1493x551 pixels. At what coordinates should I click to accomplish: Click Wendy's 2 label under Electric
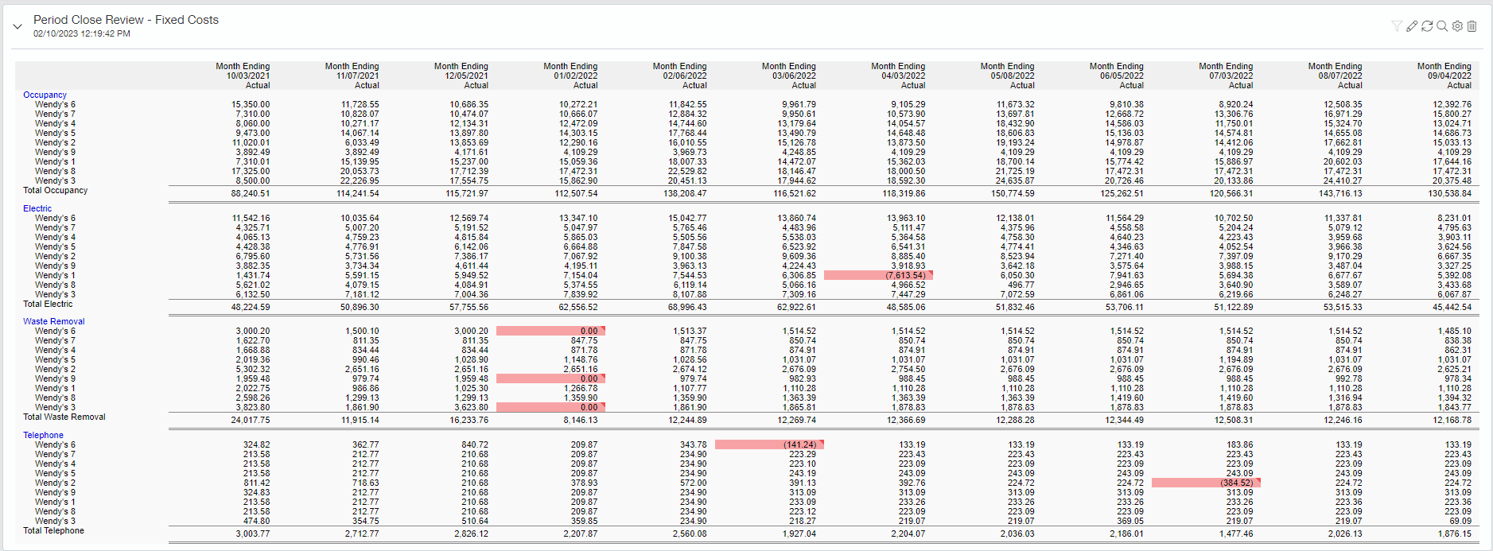click(x=55, y=256)
